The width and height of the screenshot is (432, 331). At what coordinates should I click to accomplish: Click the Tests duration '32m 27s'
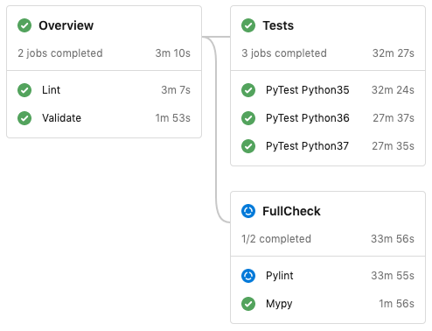point(394,53)
